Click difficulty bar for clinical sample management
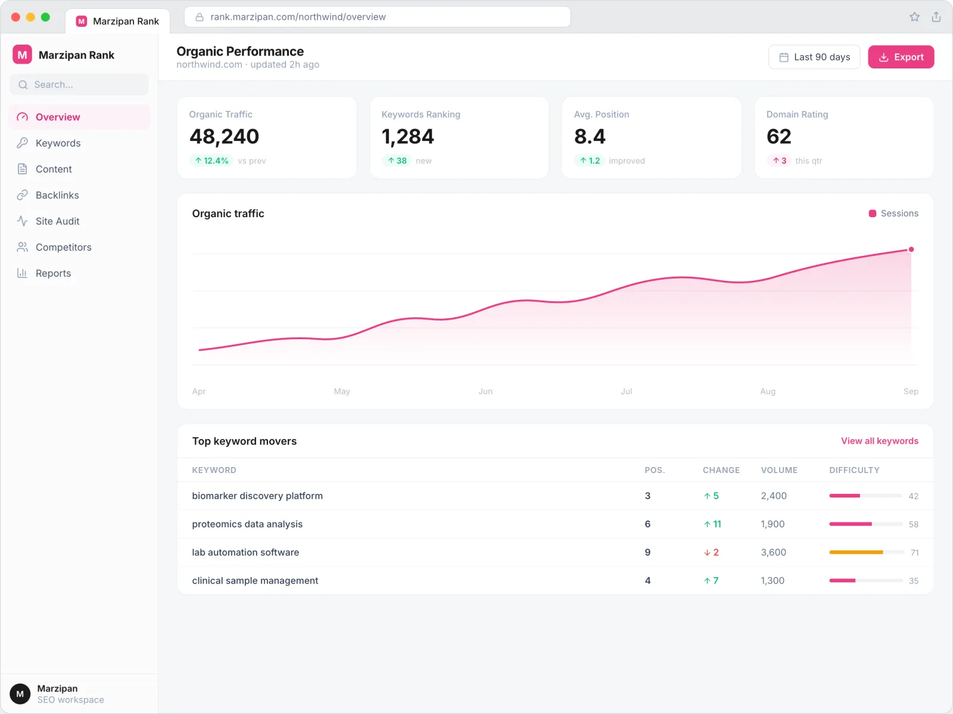 point(865,581)
